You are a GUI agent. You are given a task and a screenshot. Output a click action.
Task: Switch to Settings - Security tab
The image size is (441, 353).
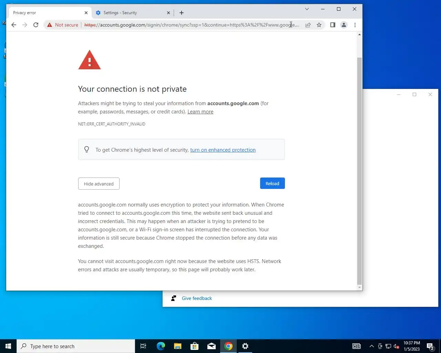tap(133, 13)
